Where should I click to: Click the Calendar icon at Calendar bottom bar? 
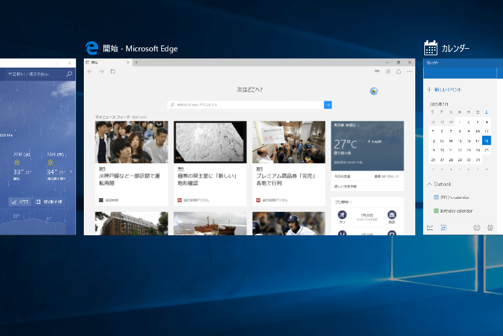click(443, 227)
